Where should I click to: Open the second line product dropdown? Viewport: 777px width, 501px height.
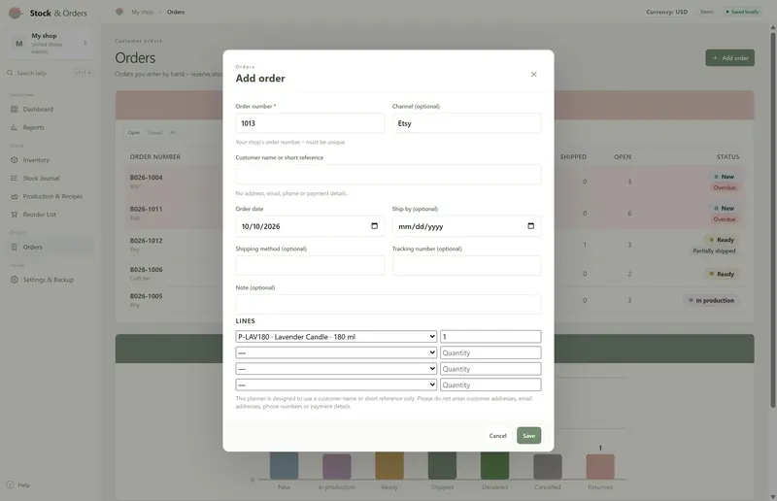click(336, 352)
